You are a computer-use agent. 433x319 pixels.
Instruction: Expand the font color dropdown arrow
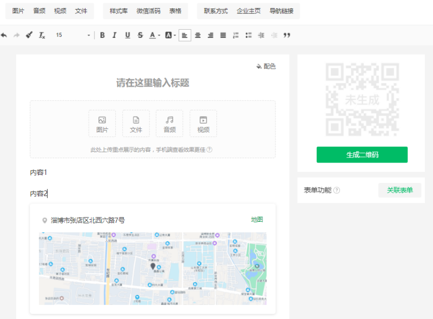159,36
